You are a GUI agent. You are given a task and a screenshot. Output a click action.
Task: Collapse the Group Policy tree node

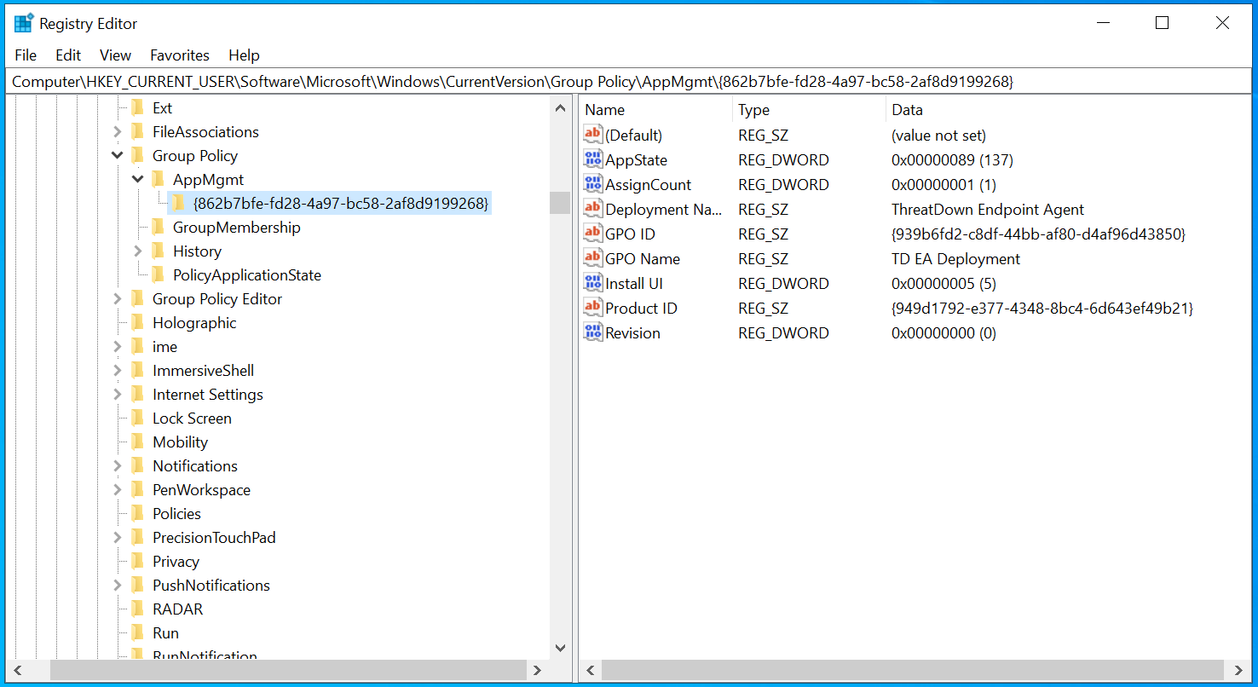coord(118,155)
